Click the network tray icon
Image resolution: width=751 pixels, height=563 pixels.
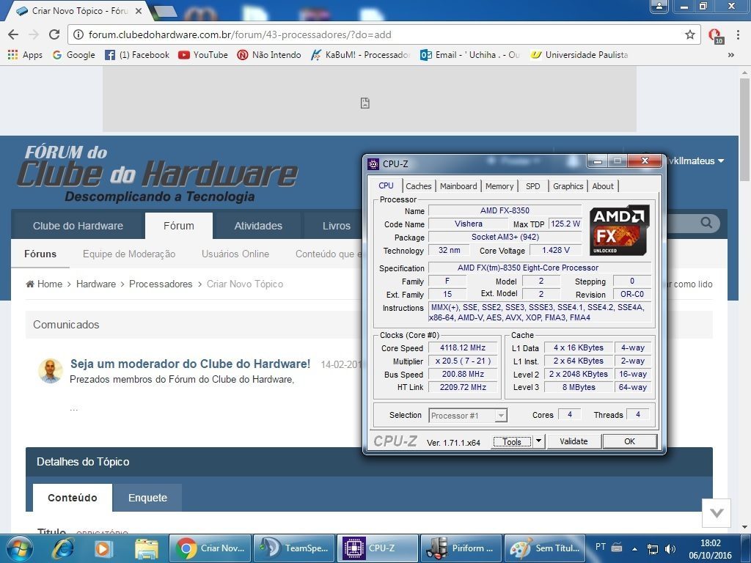pyautogui.click(x=652, y=548)
